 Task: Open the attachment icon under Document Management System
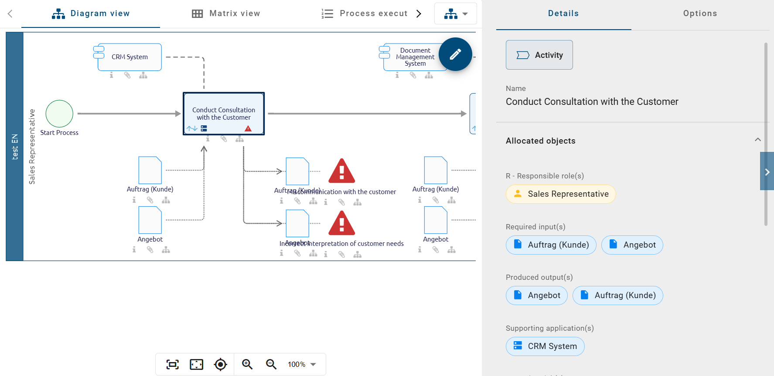(413, 75)
